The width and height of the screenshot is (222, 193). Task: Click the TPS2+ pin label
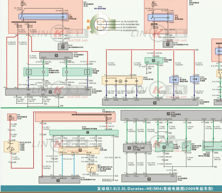[x=136, y=119]
